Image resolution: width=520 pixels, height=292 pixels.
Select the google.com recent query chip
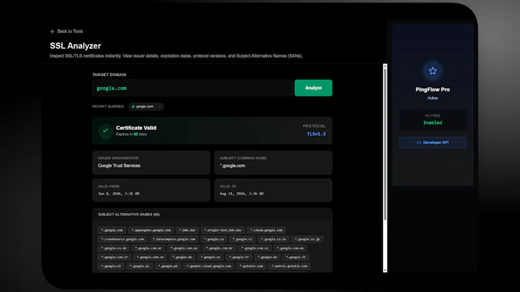pyautogui.click(x=146, y=106)
